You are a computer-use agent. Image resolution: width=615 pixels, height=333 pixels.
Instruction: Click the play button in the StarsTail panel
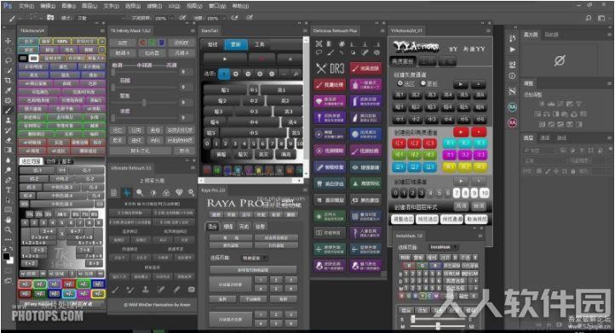[x=225, y=59]
